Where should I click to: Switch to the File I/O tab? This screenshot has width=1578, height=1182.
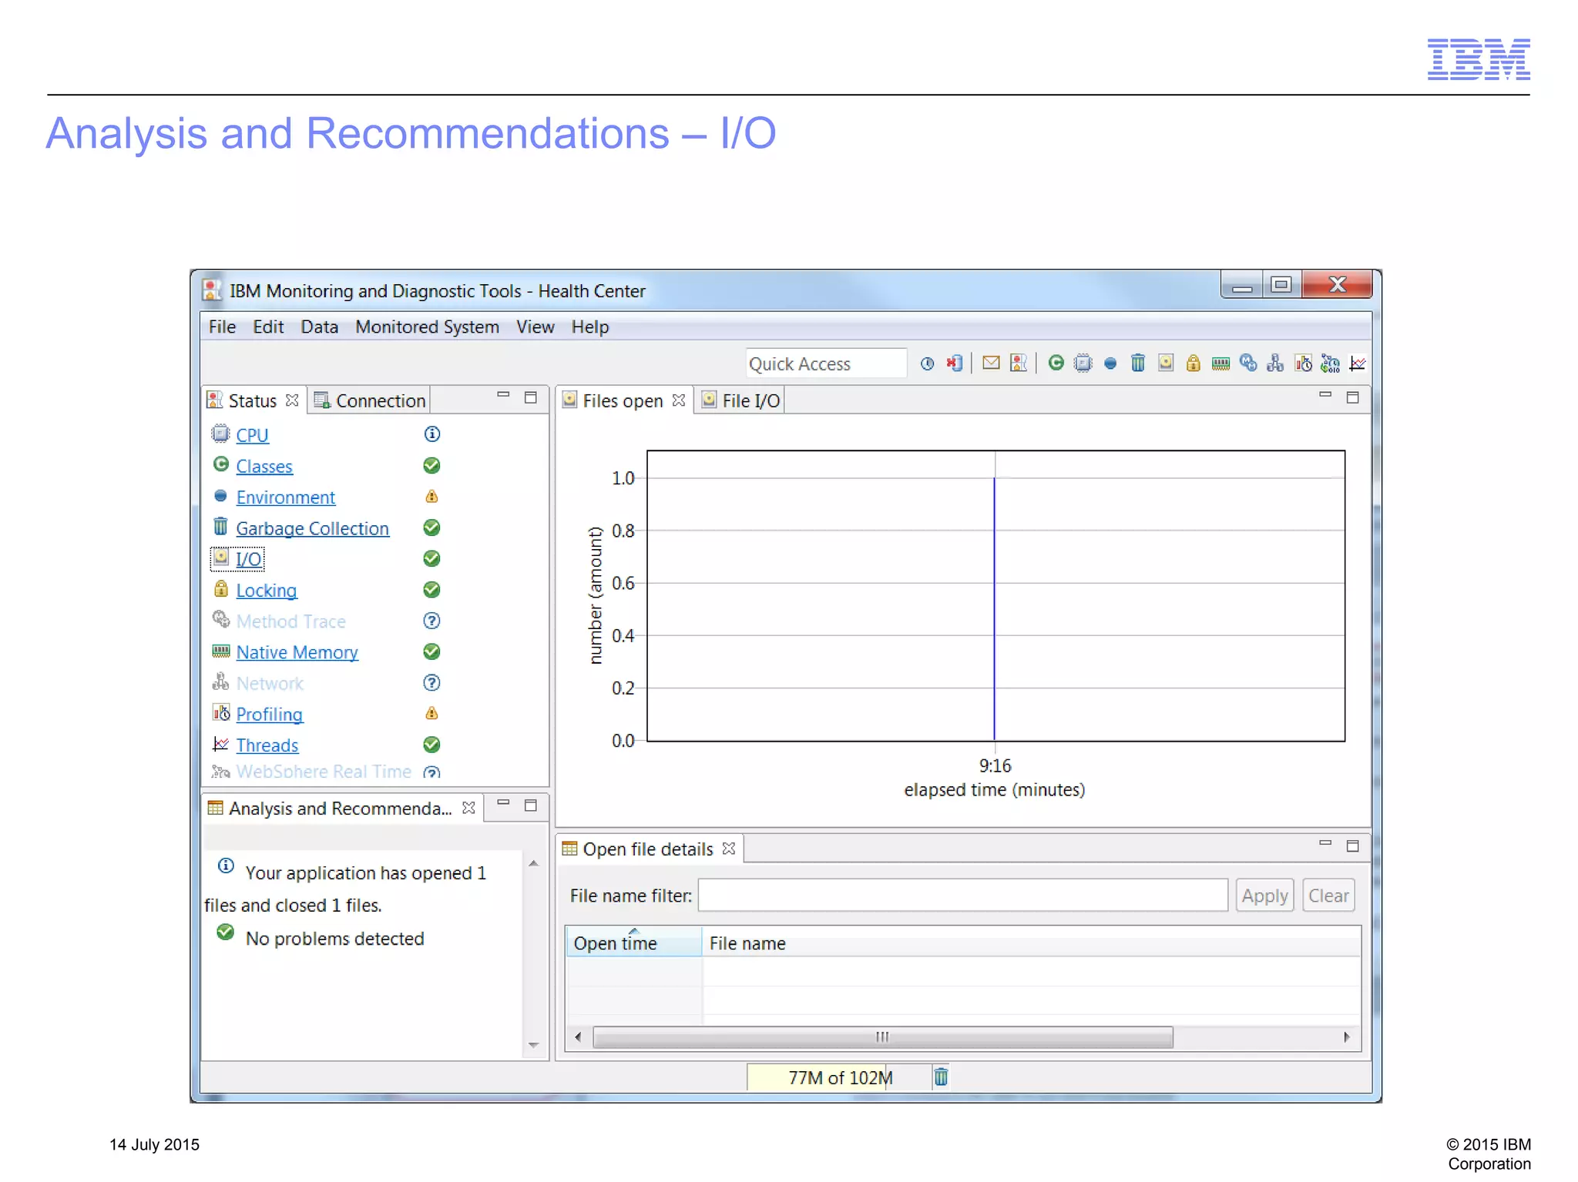pyautogui.click(x=740, y=400)
